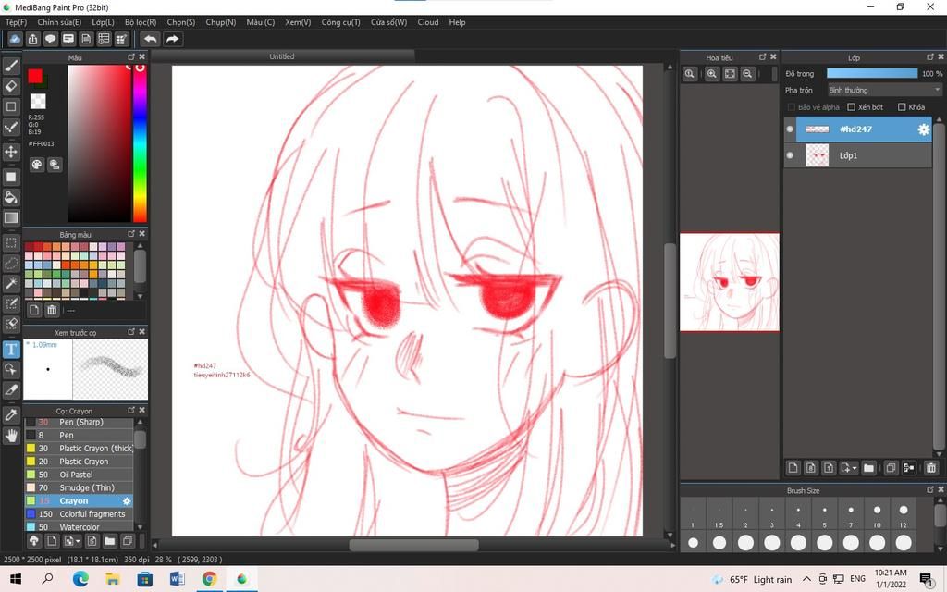Float the Brush Size panel
This screenshot has width=947, height=592.
(930, 490)
